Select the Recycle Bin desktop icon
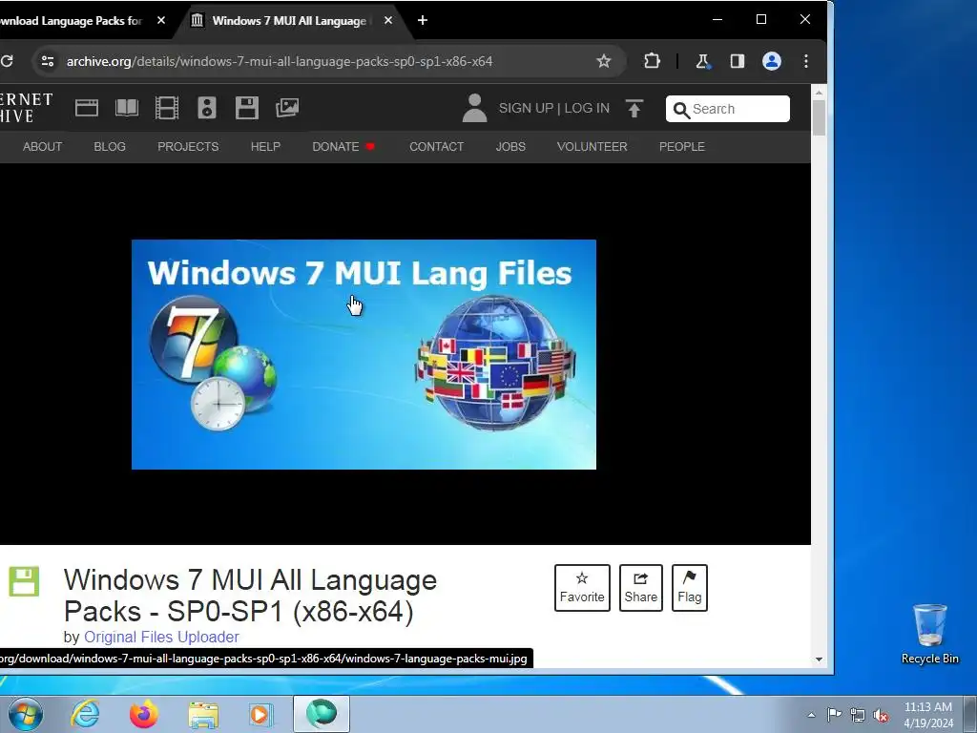Viewport: 977px width, 733px height. click(930, 634)
